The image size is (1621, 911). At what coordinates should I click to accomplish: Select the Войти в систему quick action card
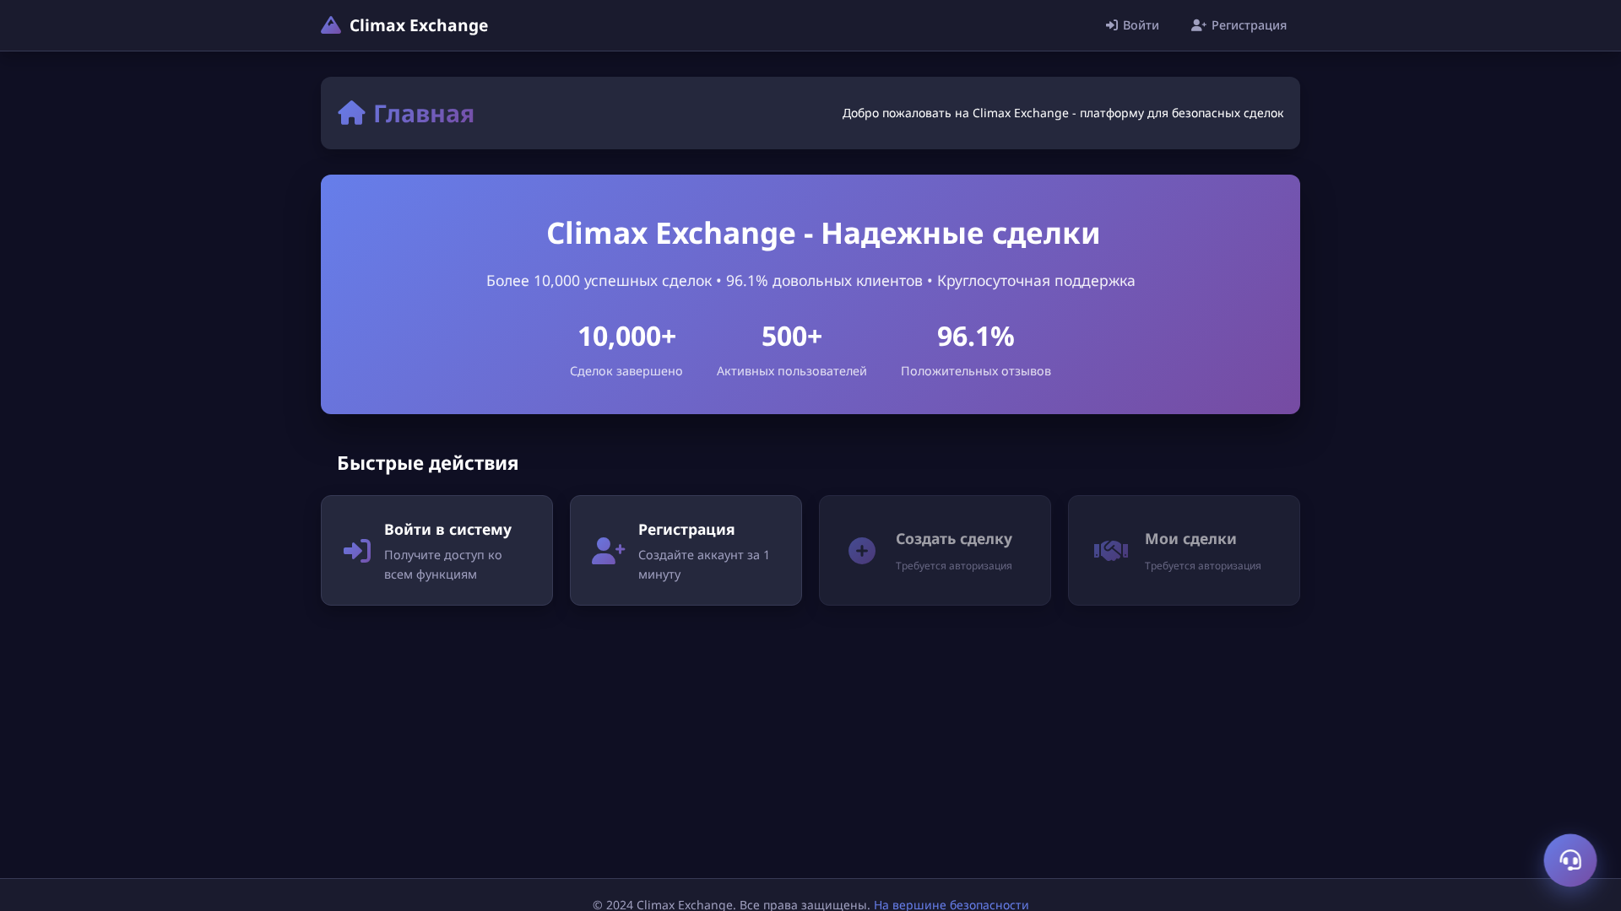click(x=436, y=550)
